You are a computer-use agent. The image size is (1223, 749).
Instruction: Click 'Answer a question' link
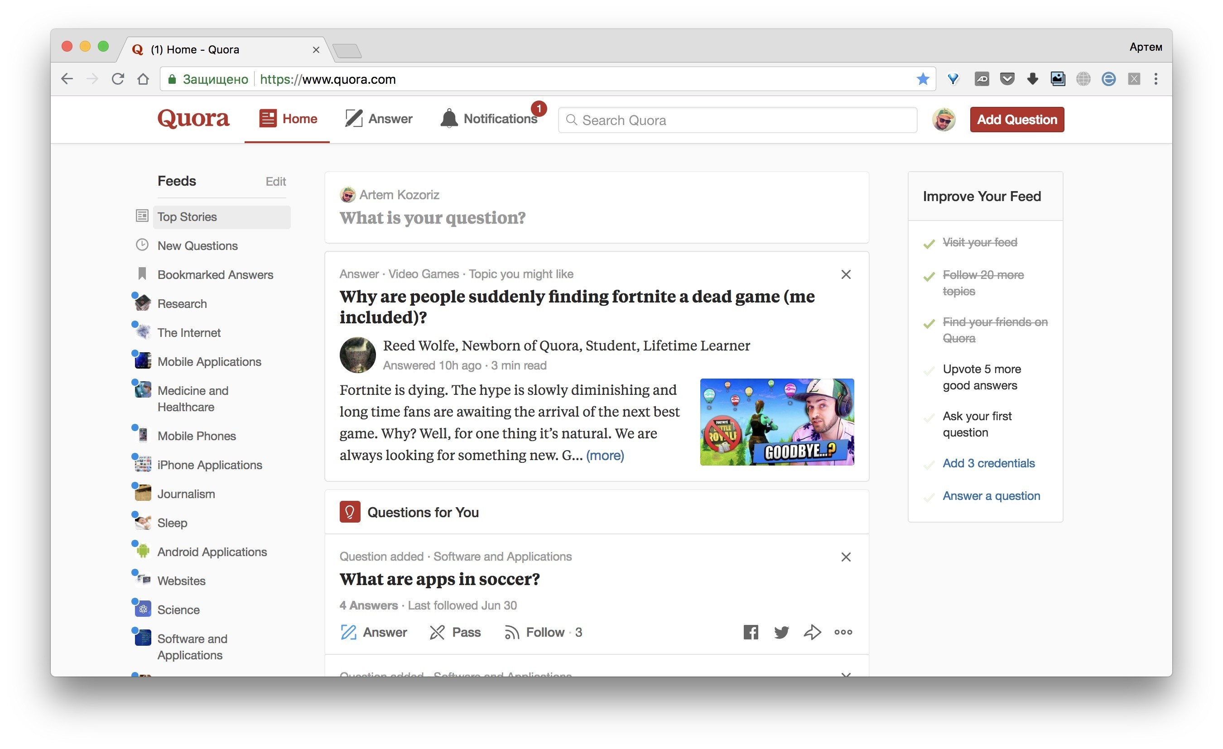[x=991, y=496]
